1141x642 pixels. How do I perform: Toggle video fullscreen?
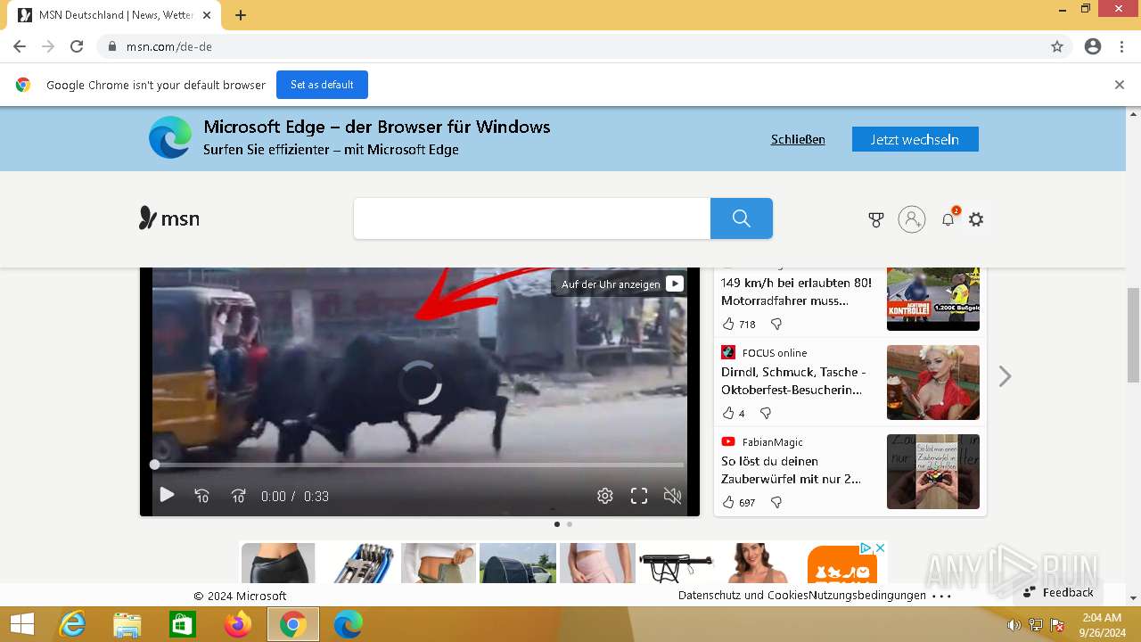(x=639, y=496)
